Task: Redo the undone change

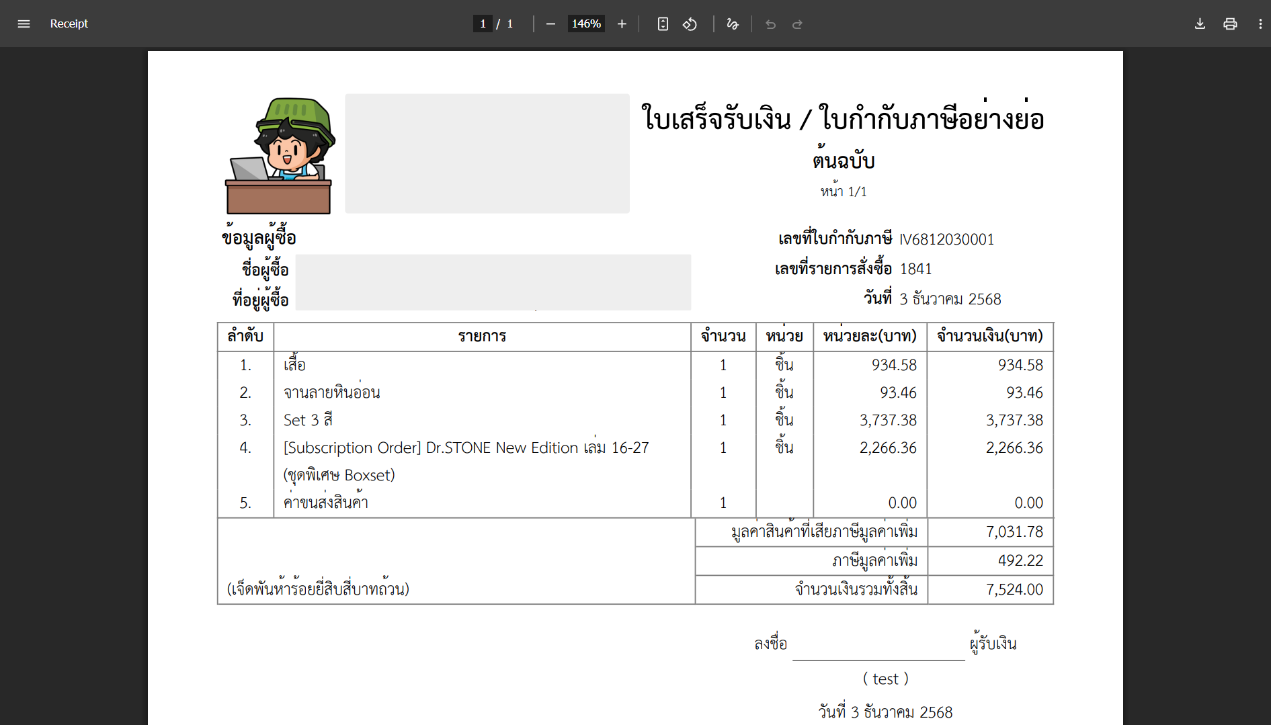Action: [x=797, y=24]
